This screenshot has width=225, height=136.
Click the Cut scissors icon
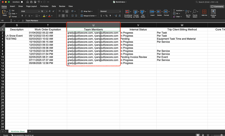tap(10, 11)
